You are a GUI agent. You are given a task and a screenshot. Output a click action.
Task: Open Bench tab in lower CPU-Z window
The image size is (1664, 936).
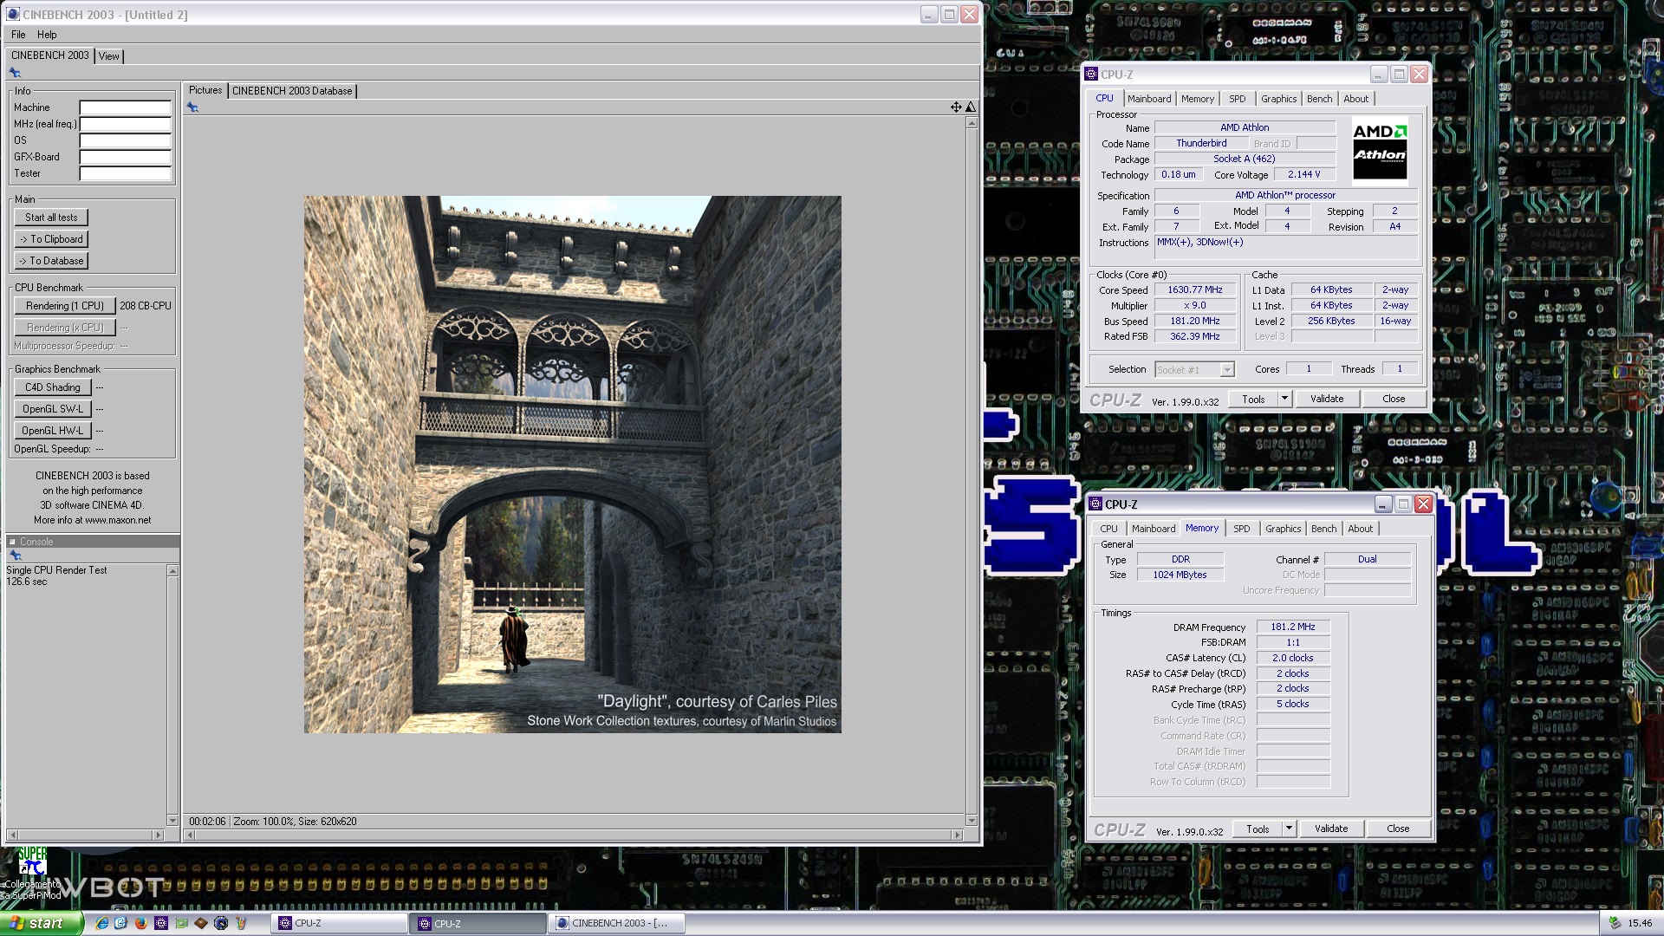pyautogui.click(x=1324, y=529)
